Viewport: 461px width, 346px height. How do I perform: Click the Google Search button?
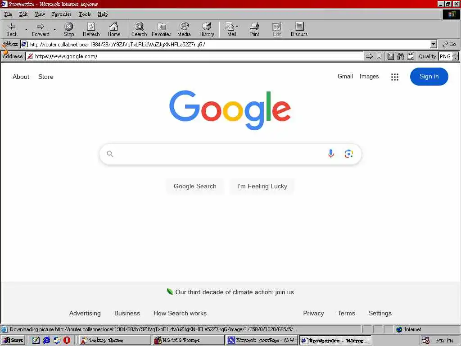click(195, 186)
